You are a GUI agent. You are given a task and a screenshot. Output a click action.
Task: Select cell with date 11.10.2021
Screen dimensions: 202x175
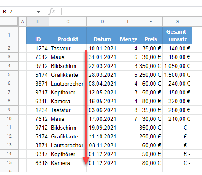[102, 136]
